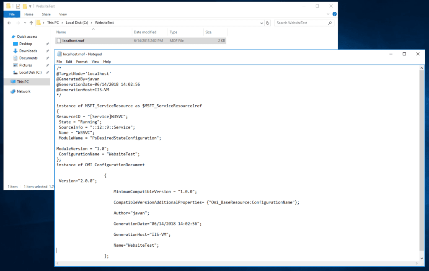Open the address bar dropdown arrow
This screenshot has width=429, height=271.
[x=261, y=23]
